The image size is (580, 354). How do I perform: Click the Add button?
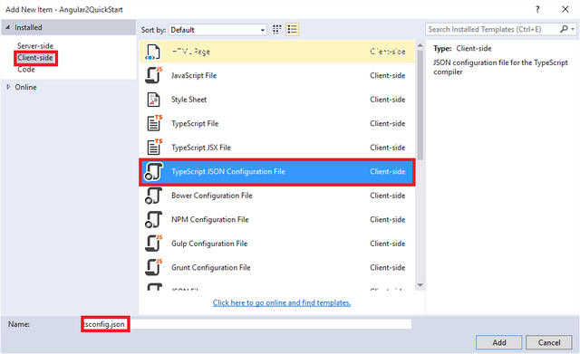coord(498,342)
